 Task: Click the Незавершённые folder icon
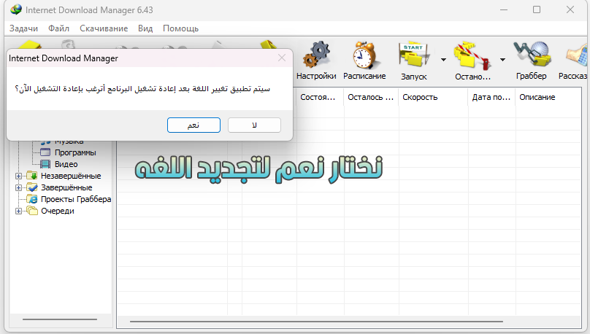[x=32, y=176]
